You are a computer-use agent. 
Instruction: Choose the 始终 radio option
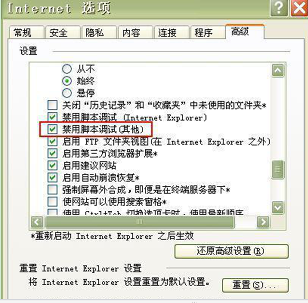click(x=67, y=81)
